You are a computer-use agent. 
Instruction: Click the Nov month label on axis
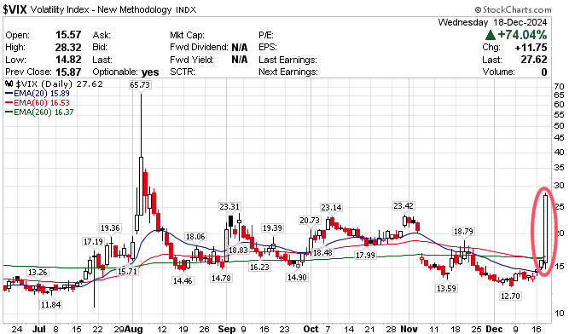coord(409,329)
